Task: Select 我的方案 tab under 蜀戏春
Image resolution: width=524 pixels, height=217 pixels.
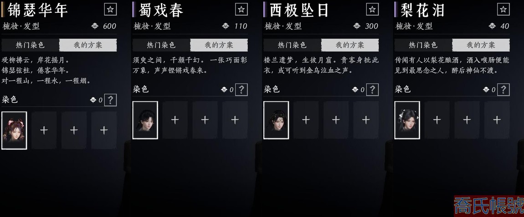Action: (x=219, y=45)
